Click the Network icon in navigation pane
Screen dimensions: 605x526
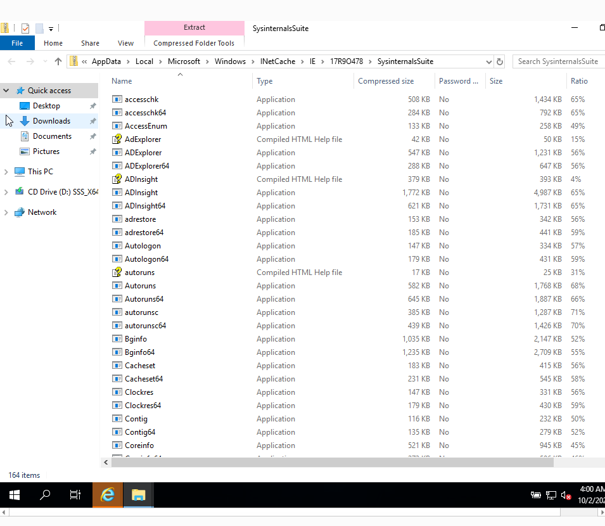(x=19, y=212)
